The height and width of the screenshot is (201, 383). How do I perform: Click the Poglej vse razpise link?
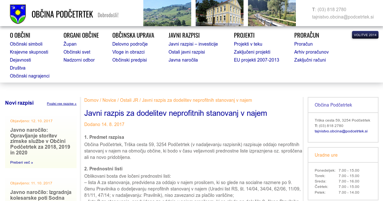click(62, 104)
